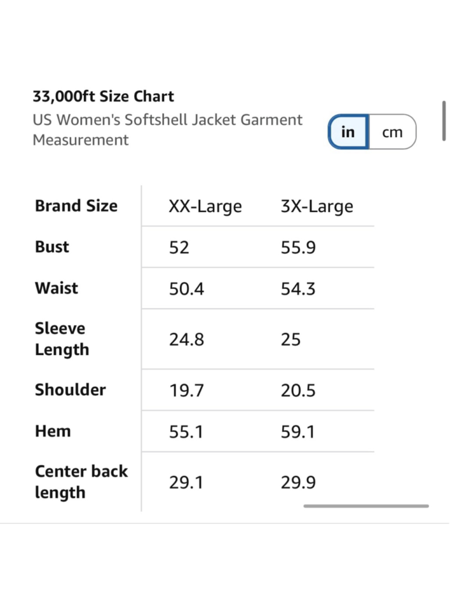Image resolution: width=450 pixels, height=600 pixels.
Task: Click the Hem row label
Action: 53,431
